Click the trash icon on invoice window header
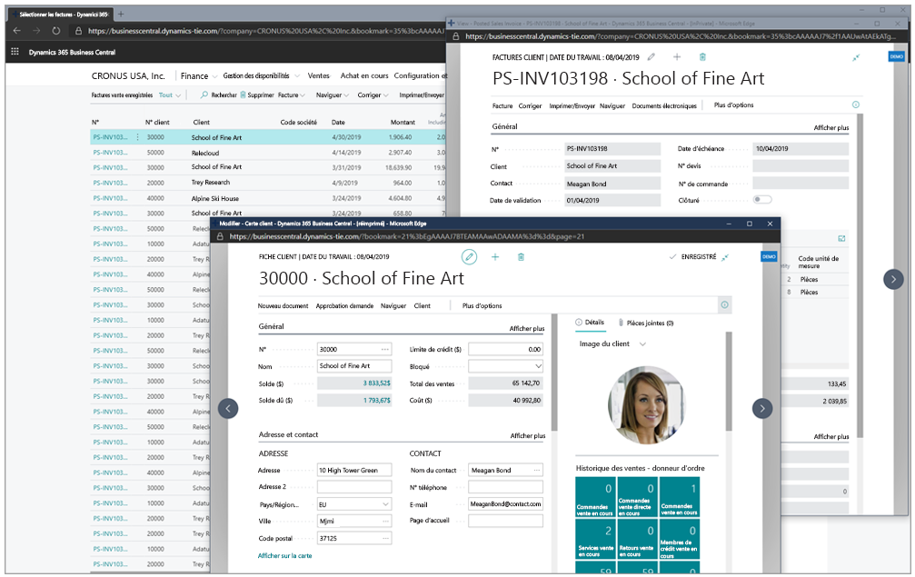The image size is (915, 577). (702, 57)
